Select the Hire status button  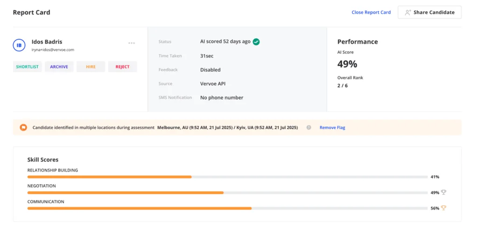tap(91, 67)
